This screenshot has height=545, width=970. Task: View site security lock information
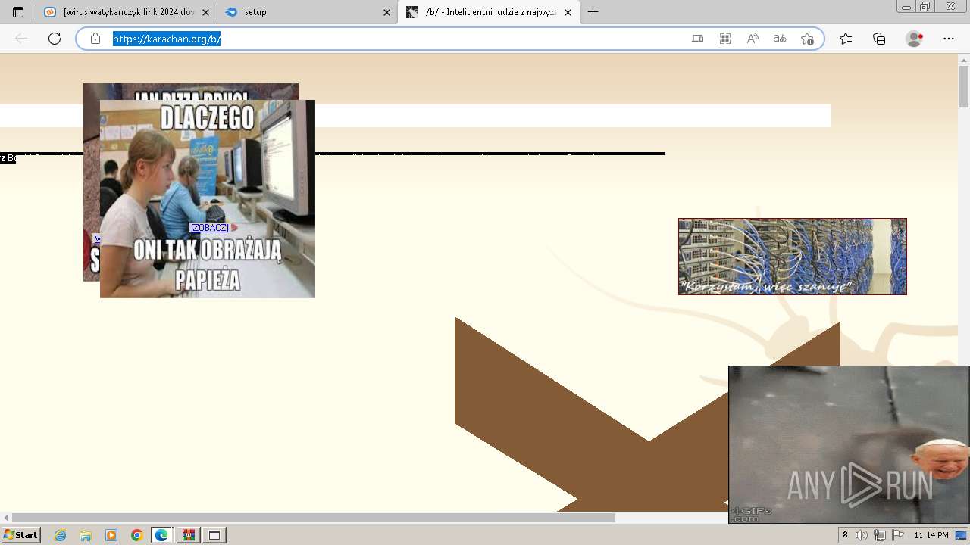95,39
